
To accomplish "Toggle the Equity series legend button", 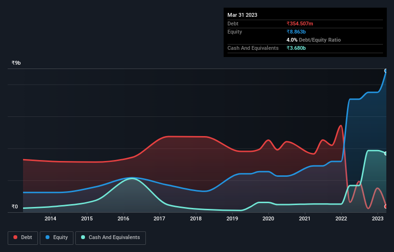I will (x=57, y=238).
